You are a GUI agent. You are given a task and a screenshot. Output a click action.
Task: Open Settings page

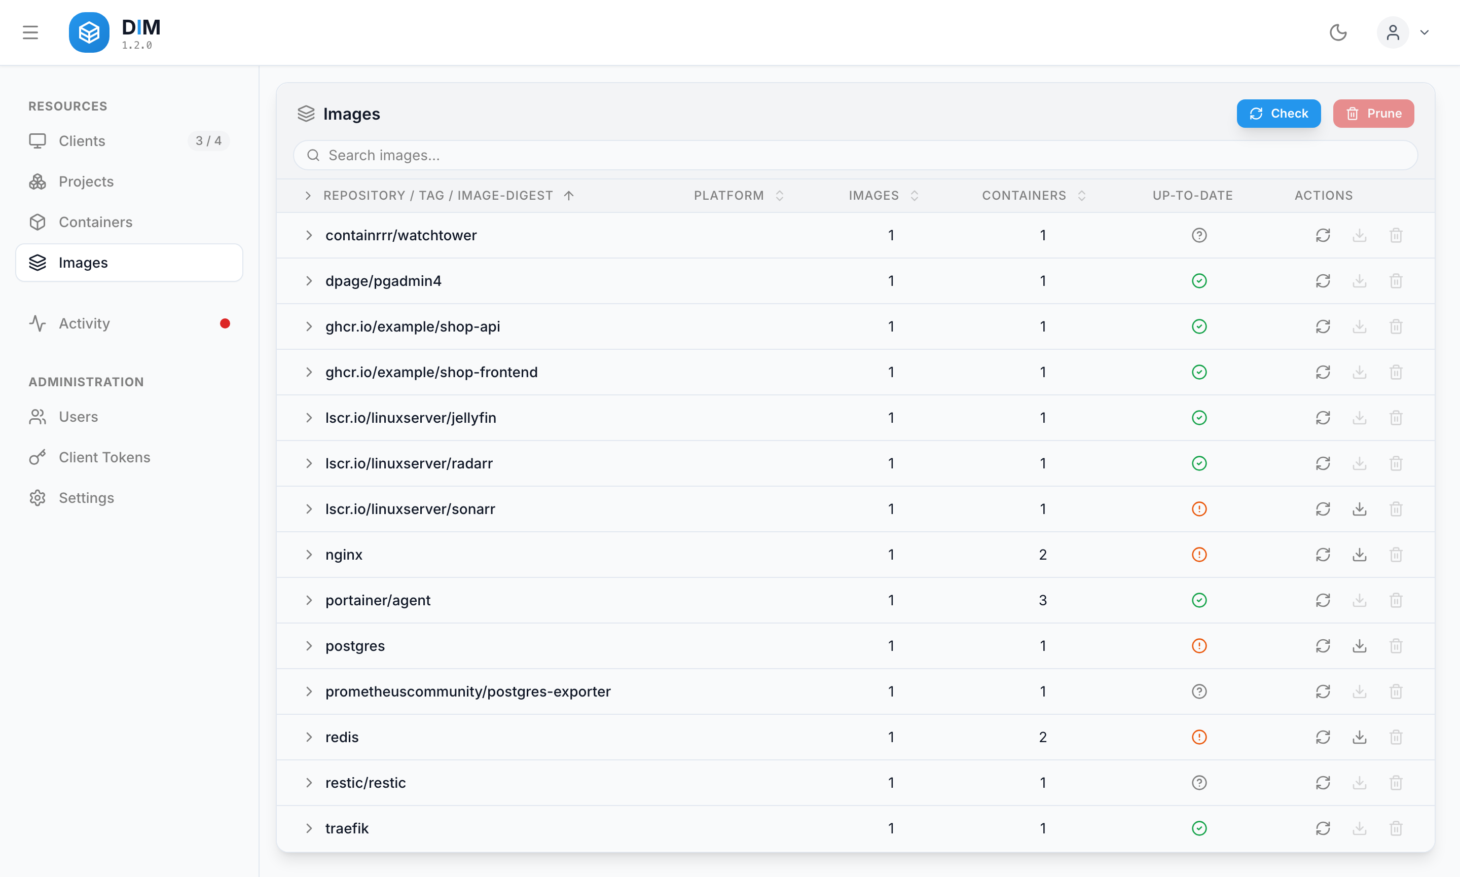click(x=129, y=498)
